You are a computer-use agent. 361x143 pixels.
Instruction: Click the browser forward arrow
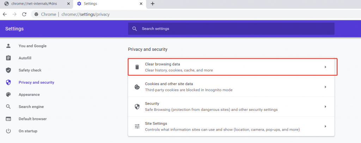tap(14, 14)
